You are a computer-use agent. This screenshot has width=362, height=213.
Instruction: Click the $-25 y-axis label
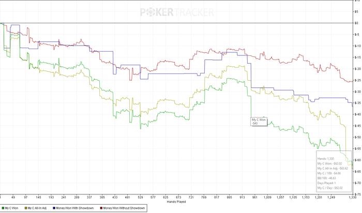(x=357, y=80)
